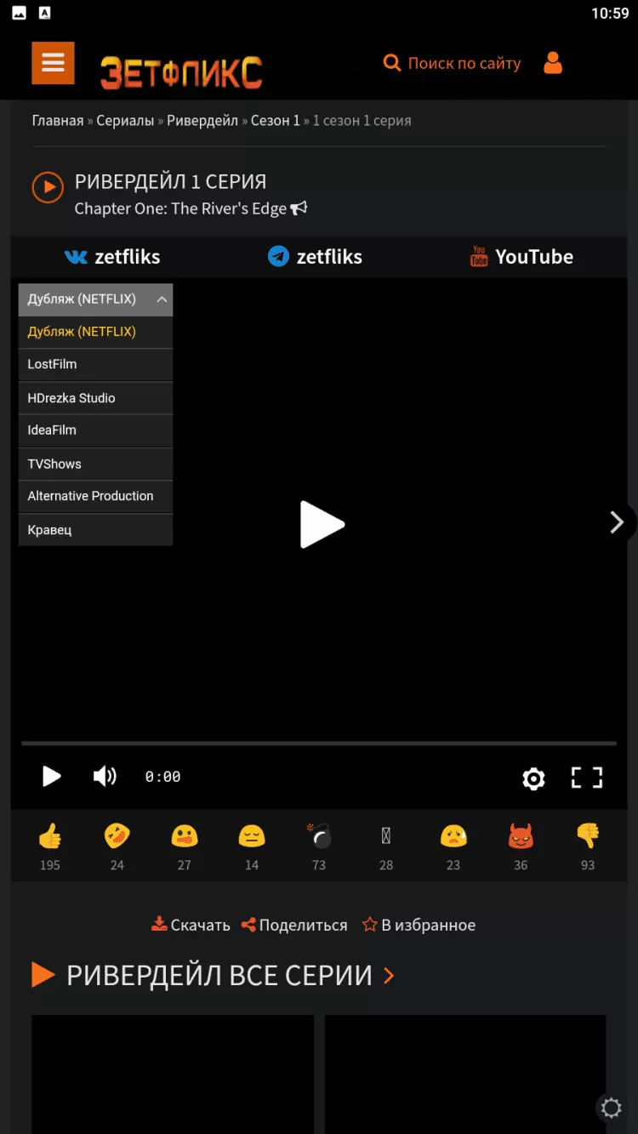Screen dimensions: 638x1134
Task: Choose the HDrezka Studio voiceover
Action: click(95, 398)
